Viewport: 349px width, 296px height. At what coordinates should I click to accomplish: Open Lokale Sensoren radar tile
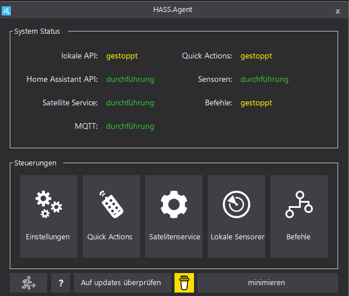coord(236,216)
